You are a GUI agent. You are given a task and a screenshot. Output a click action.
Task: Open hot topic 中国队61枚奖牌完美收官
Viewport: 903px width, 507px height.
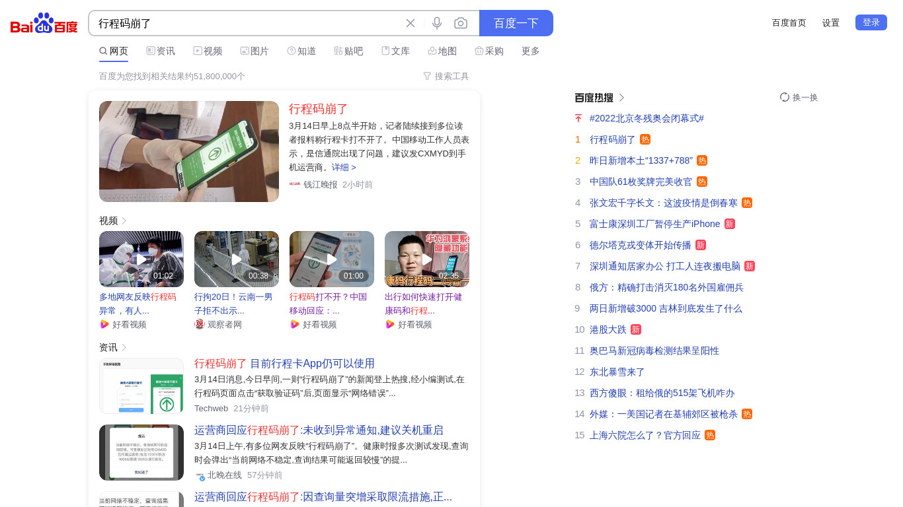point(641,182)
